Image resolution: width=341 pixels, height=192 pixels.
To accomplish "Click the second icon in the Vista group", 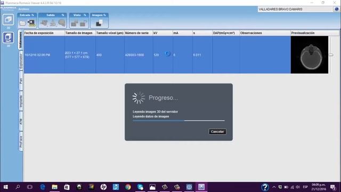I will pyautogui.click(x=83, y=23).
